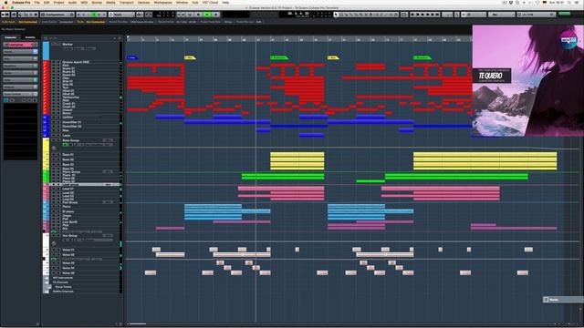Open the Apple menu
Screen dimensions: 584x328
[5, 2]
